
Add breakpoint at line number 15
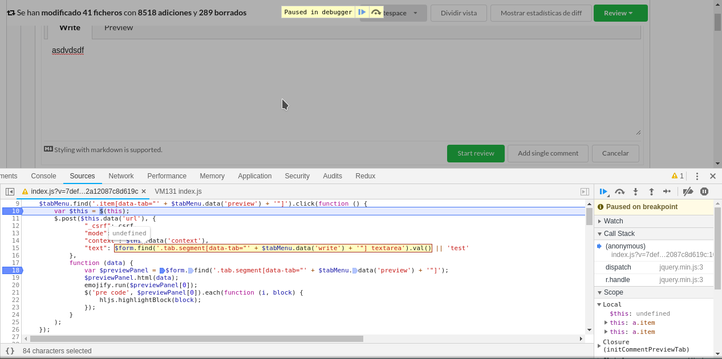[15, 248]
